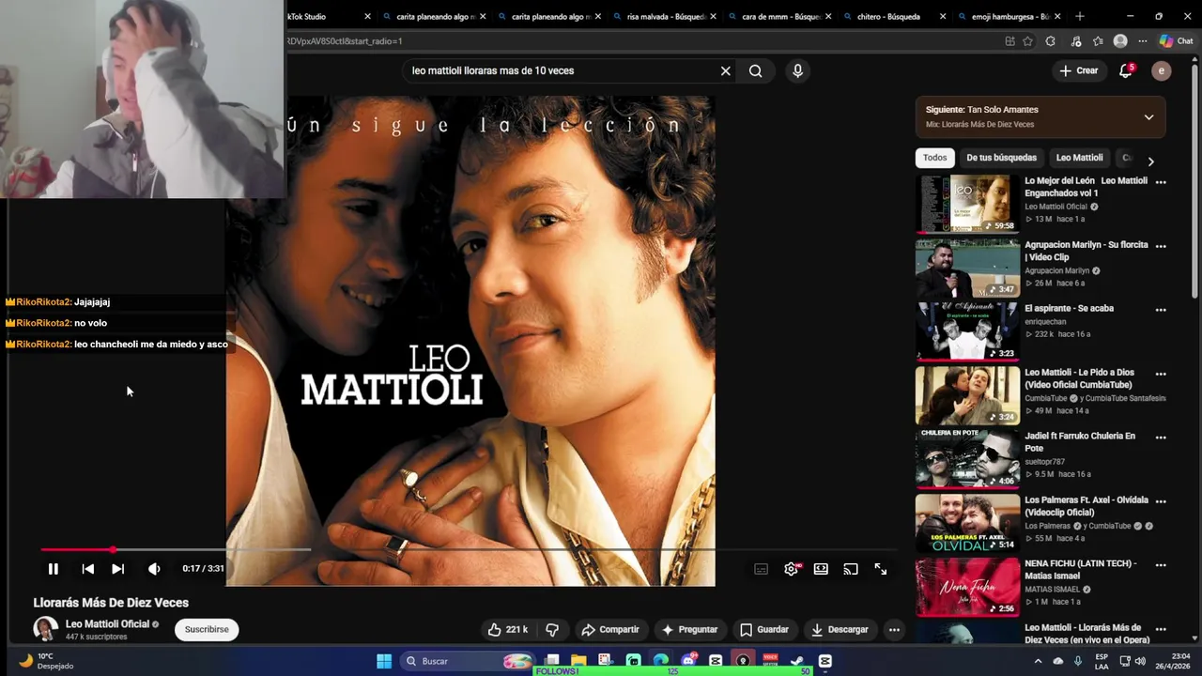Open the weather widget showing 10°C
The image size is (1202, 676).
(x=47, y=661)
